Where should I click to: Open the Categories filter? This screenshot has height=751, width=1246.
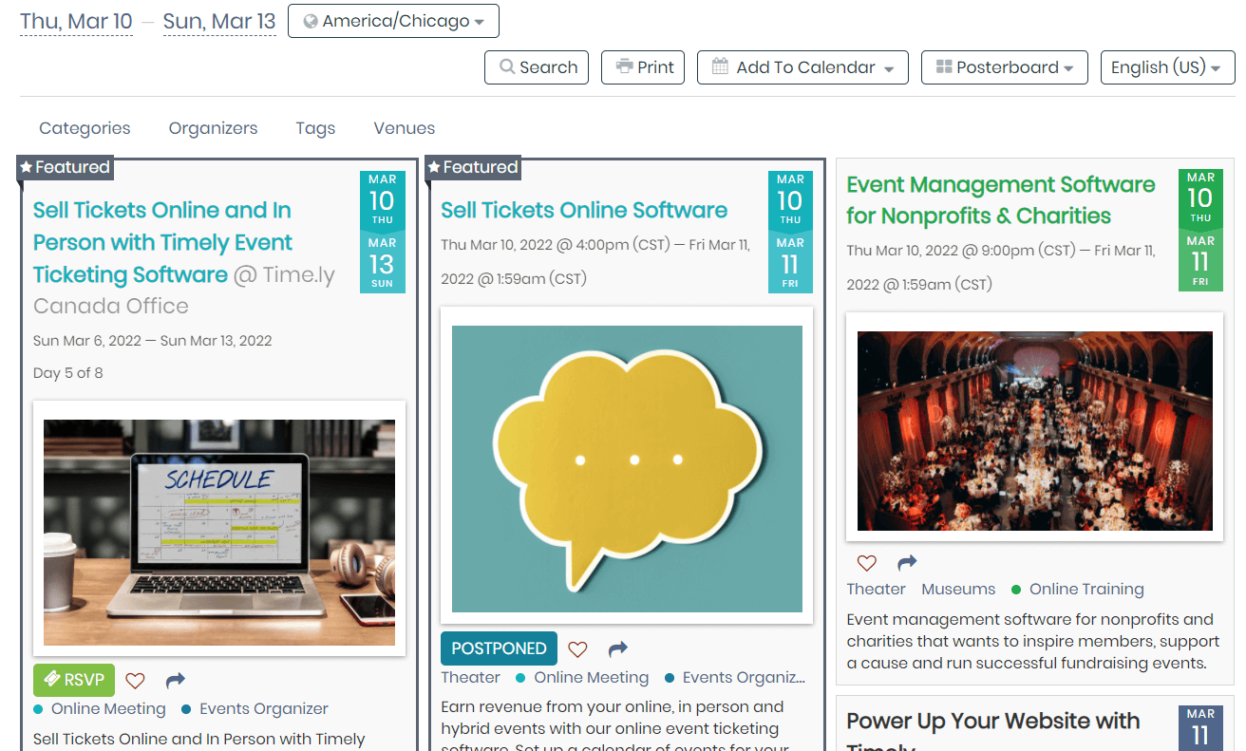[x=85, y=128]
